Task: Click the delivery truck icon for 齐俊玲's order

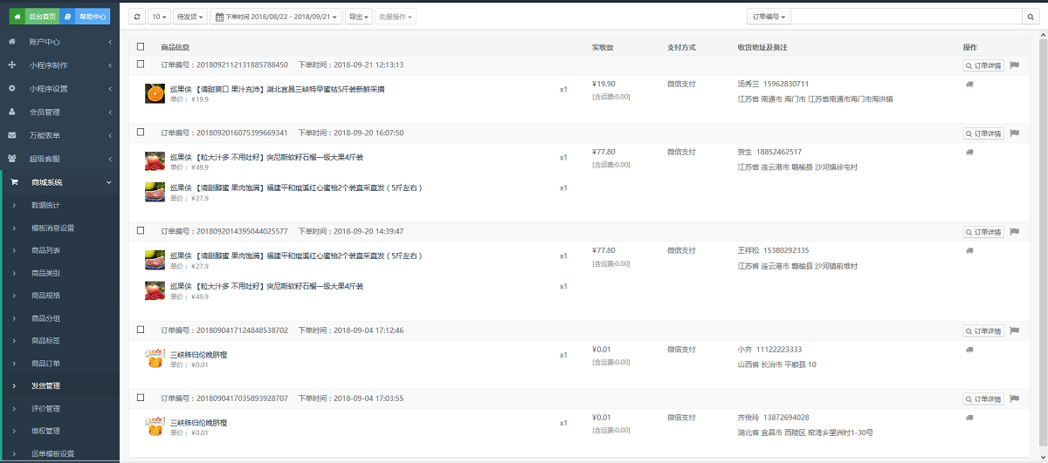Action: click(x=969, y=418)
